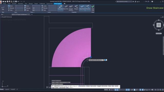Open the Parametric ribbon tab
The height and width of the screenshot is (92, 164).
click(20, 4)
